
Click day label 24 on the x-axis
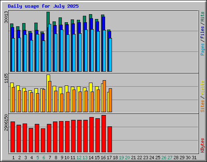click(152, 158)
